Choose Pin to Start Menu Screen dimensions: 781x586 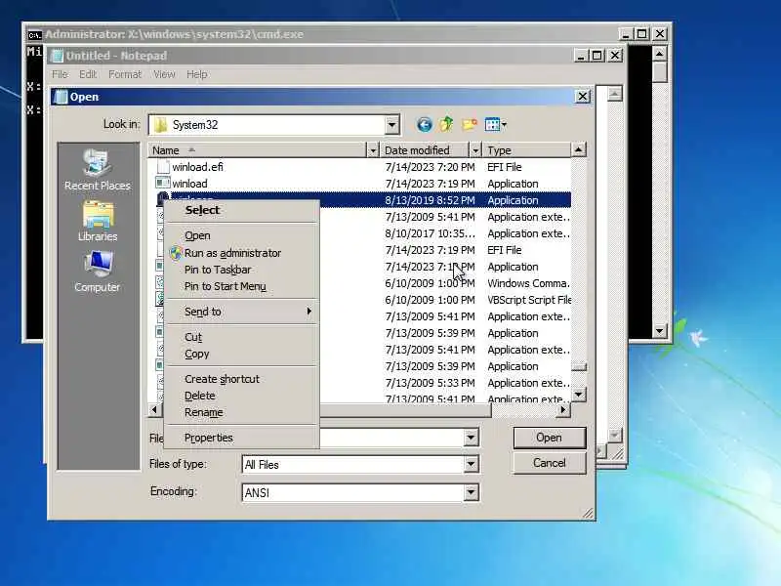pyautogui.click(x=241, y=286)
